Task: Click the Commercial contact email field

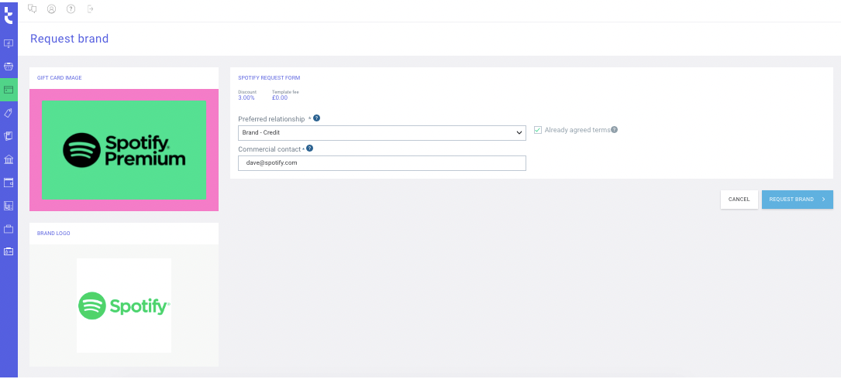Action: [382, 162]
